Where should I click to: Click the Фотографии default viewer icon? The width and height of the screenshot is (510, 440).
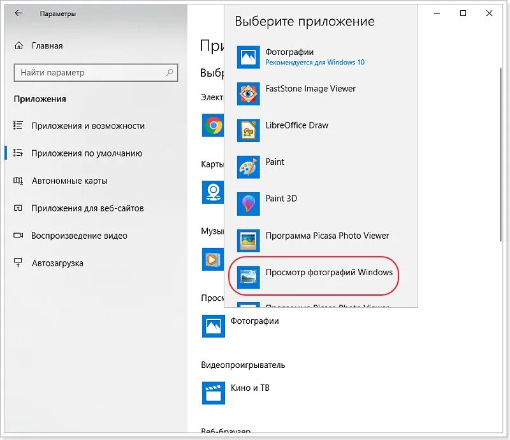213,326
